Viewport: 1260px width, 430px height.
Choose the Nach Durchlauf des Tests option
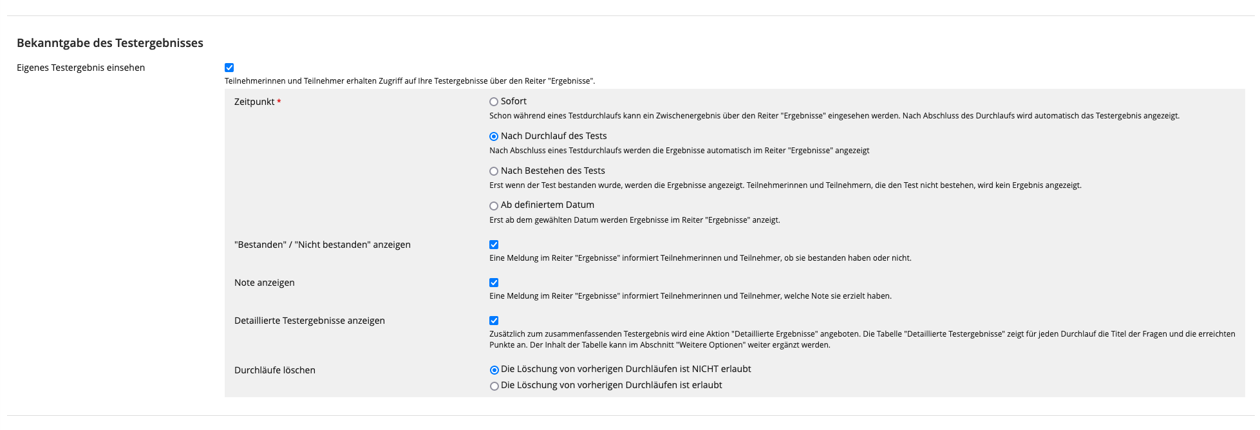click(494, 136)
